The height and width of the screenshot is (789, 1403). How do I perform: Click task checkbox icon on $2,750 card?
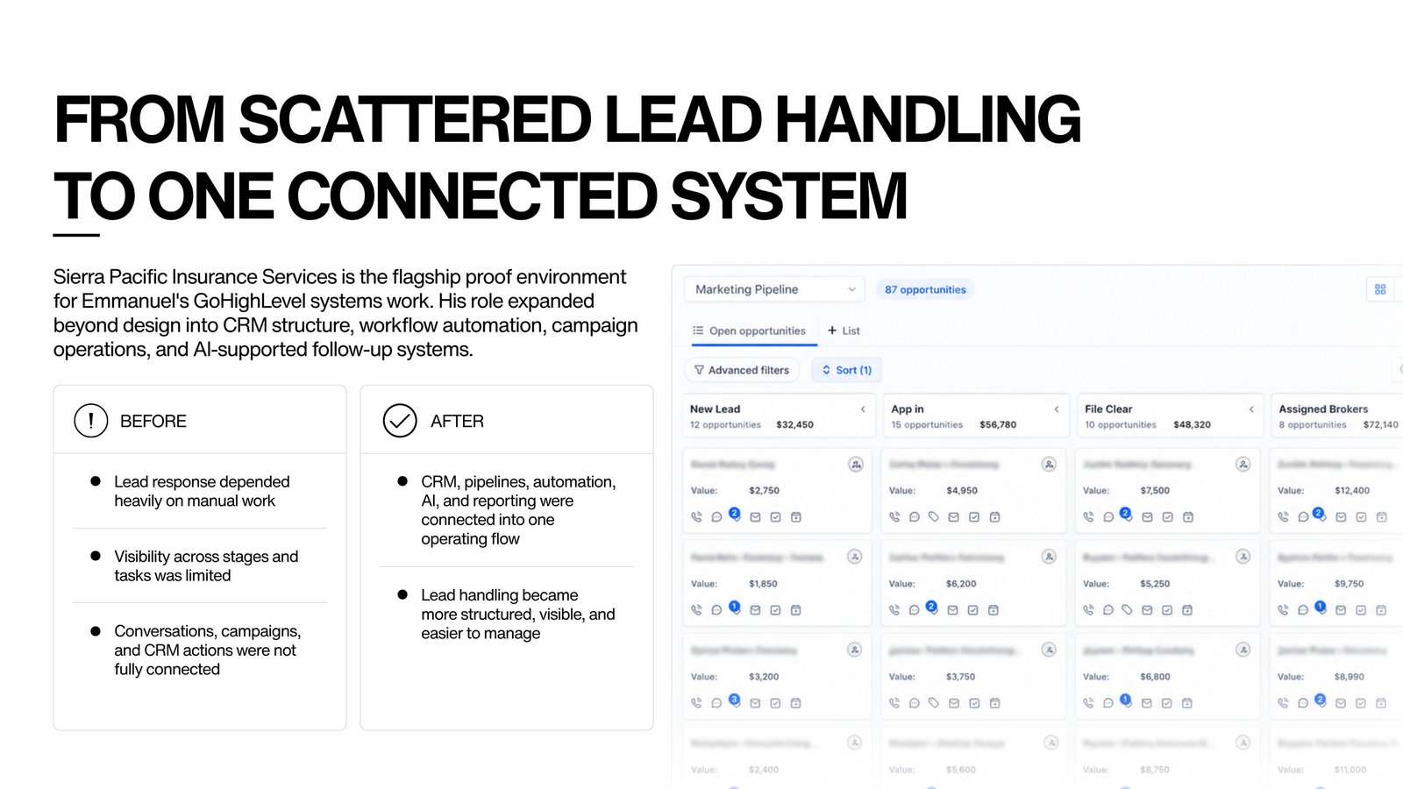[x=775, y=517]
